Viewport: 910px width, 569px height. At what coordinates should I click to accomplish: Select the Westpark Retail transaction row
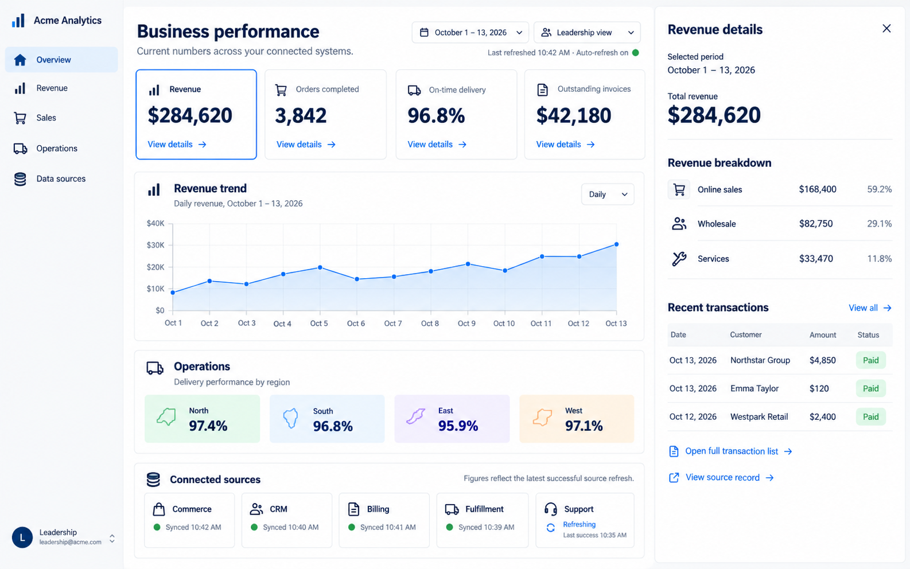coord(780,417)
